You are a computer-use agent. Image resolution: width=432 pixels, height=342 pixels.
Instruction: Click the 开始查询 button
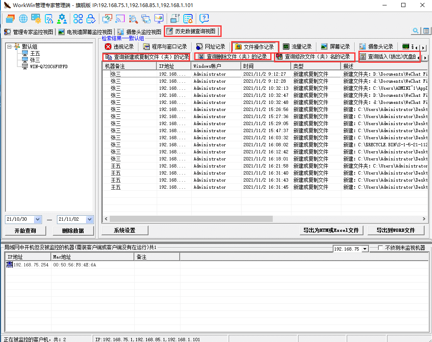point(25,231)
